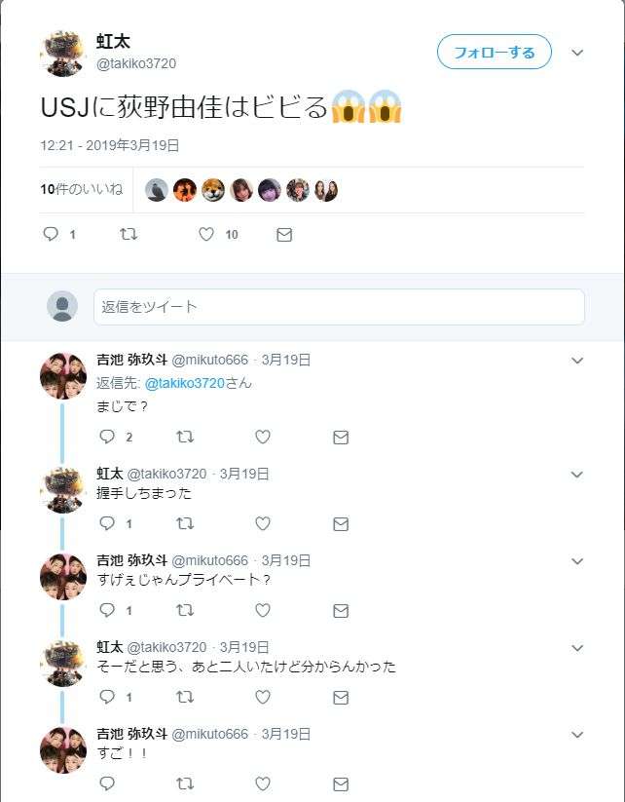The width and height of the screenshot is (625, 802).
Task: Open the Shiba dog avatar in likers row
Action: click(x=212, y=190)
